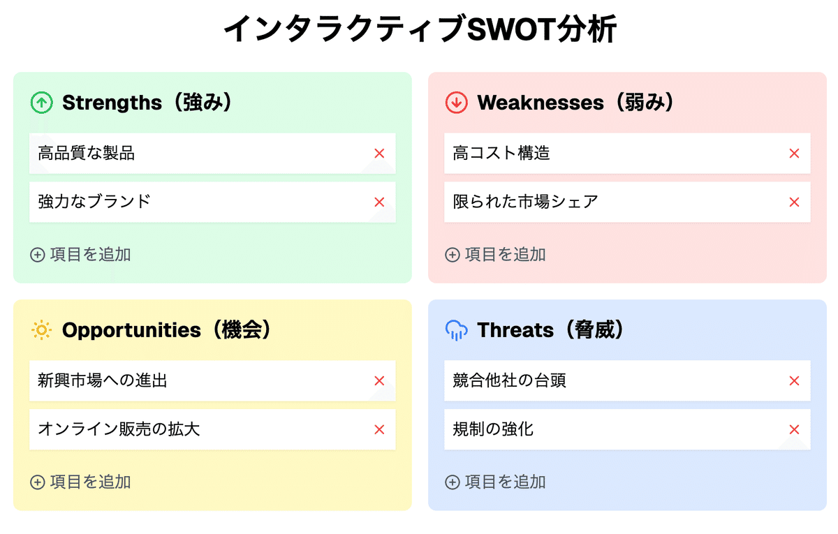This screenshot has height=534, width=838.
Task: Select the 高品質な製品 item text
Action: tap(87, 154)
